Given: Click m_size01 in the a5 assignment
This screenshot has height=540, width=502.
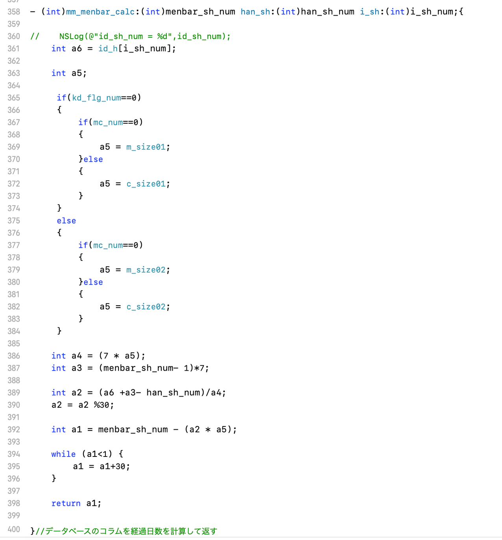Looking at the screenshot, I should [146, 147].
